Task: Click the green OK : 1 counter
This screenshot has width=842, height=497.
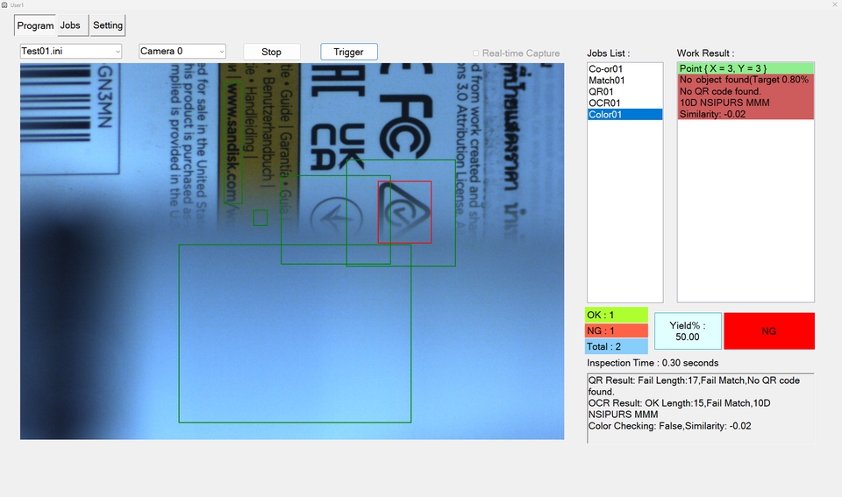Action: [x=617, y=315]
